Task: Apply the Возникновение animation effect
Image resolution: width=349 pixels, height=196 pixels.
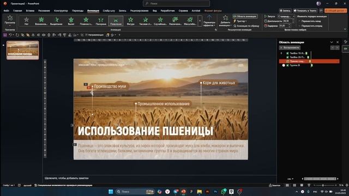Action: pos(41,21)
